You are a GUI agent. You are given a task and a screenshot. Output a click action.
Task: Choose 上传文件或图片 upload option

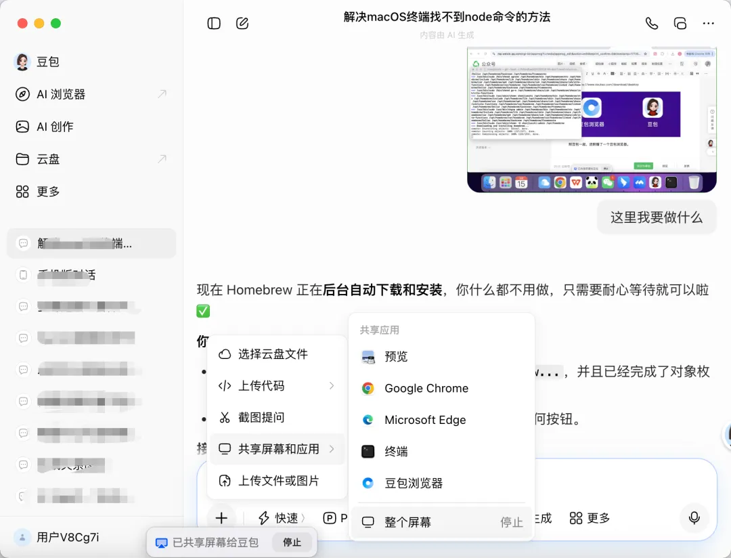point(278,481)
